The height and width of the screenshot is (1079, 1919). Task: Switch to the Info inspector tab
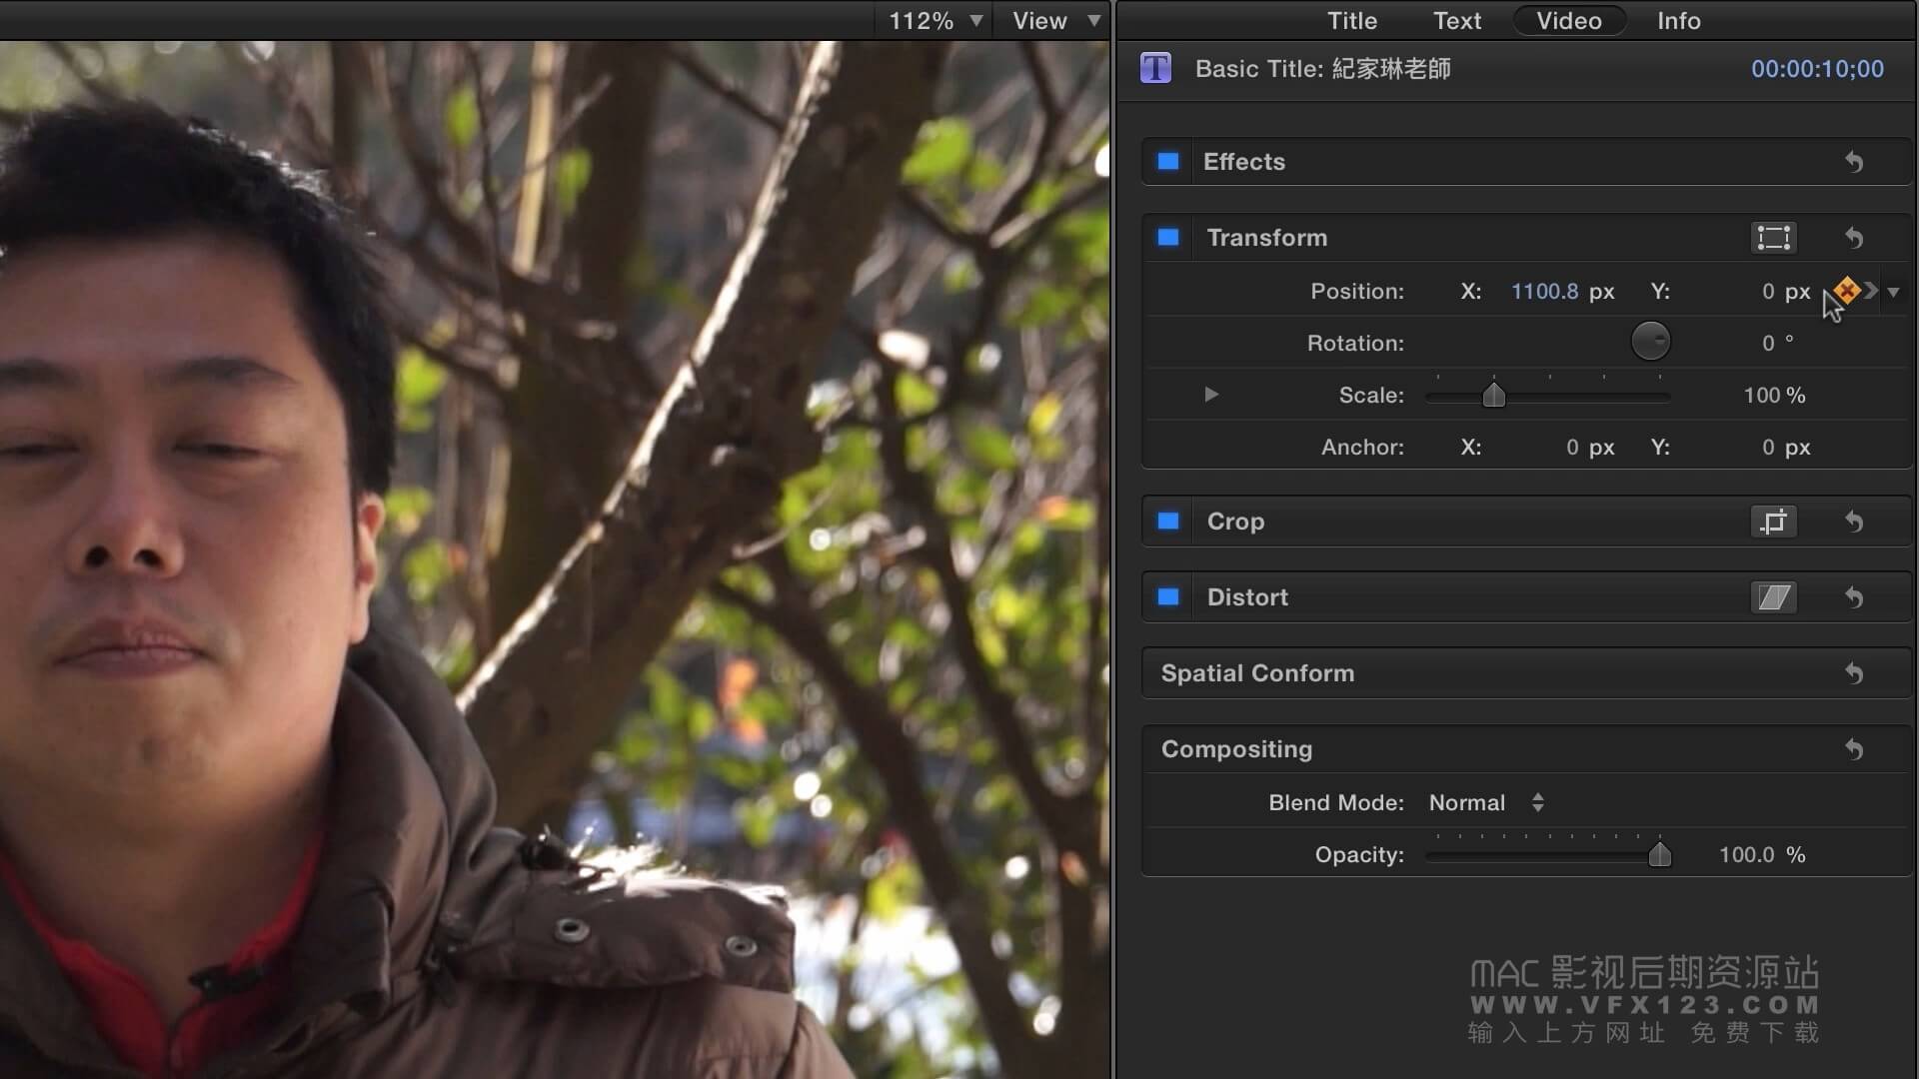point(1679,21)
